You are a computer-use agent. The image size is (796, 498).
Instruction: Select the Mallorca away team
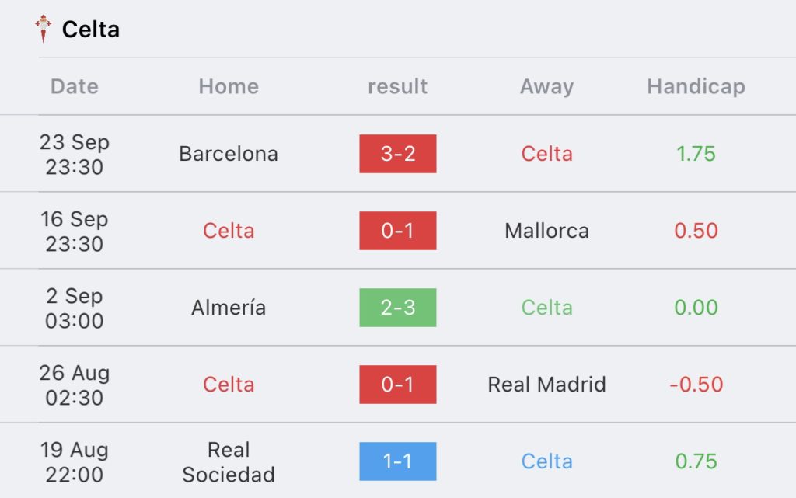coord(546,231)
